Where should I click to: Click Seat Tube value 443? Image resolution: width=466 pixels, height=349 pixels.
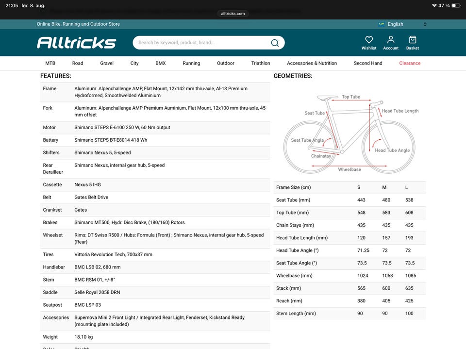pos(361,200)
